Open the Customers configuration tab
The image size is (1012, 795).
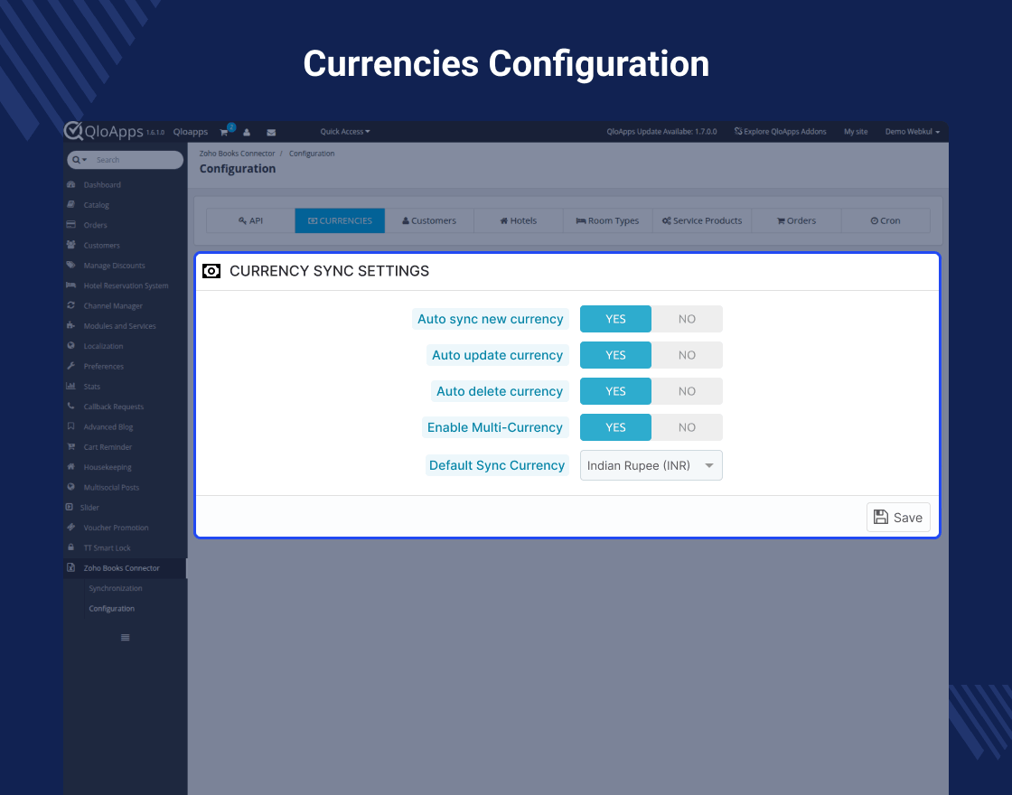tap(429, 220)
